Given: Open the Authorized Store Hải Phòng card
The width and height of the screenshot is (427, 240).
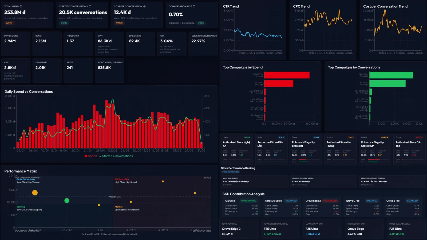Looking at the screenshot, I should tap(340, 150).
